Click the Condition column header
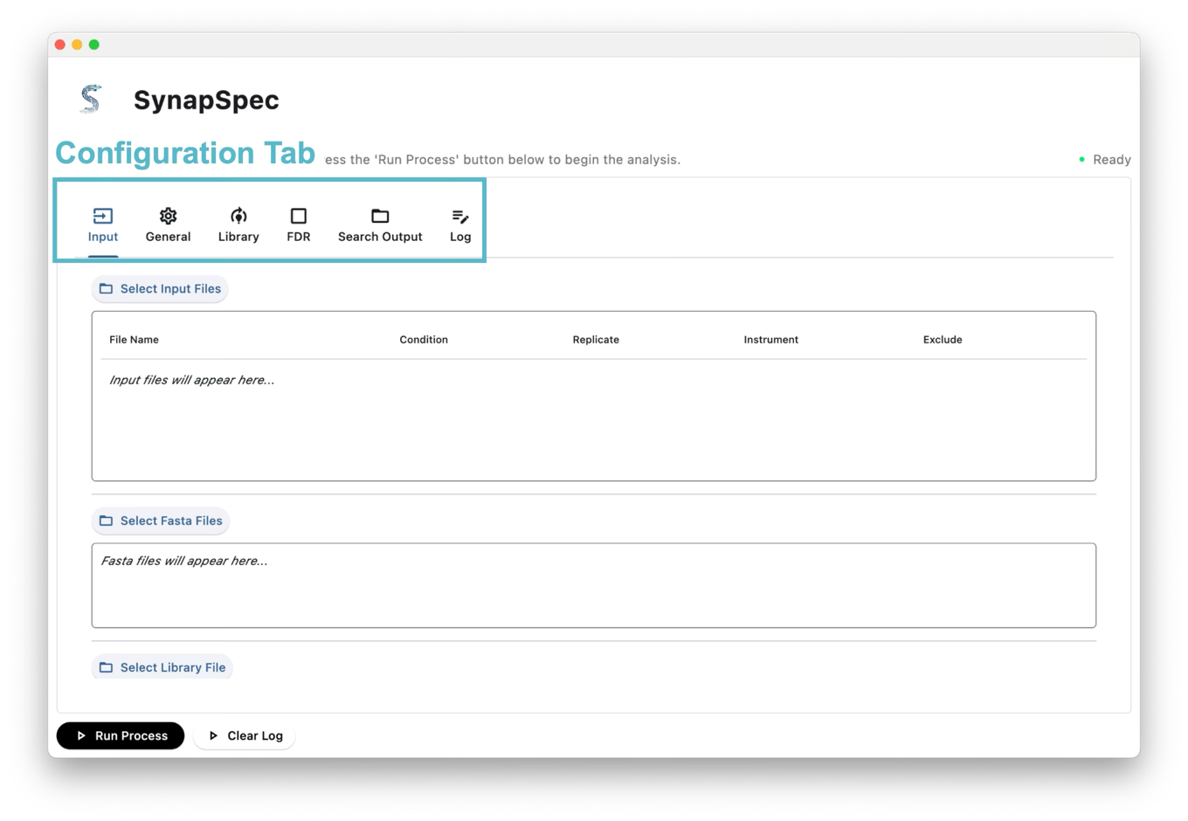This screenshot has width=1188, height=821. pyautogui.click(x=424, y=340)
